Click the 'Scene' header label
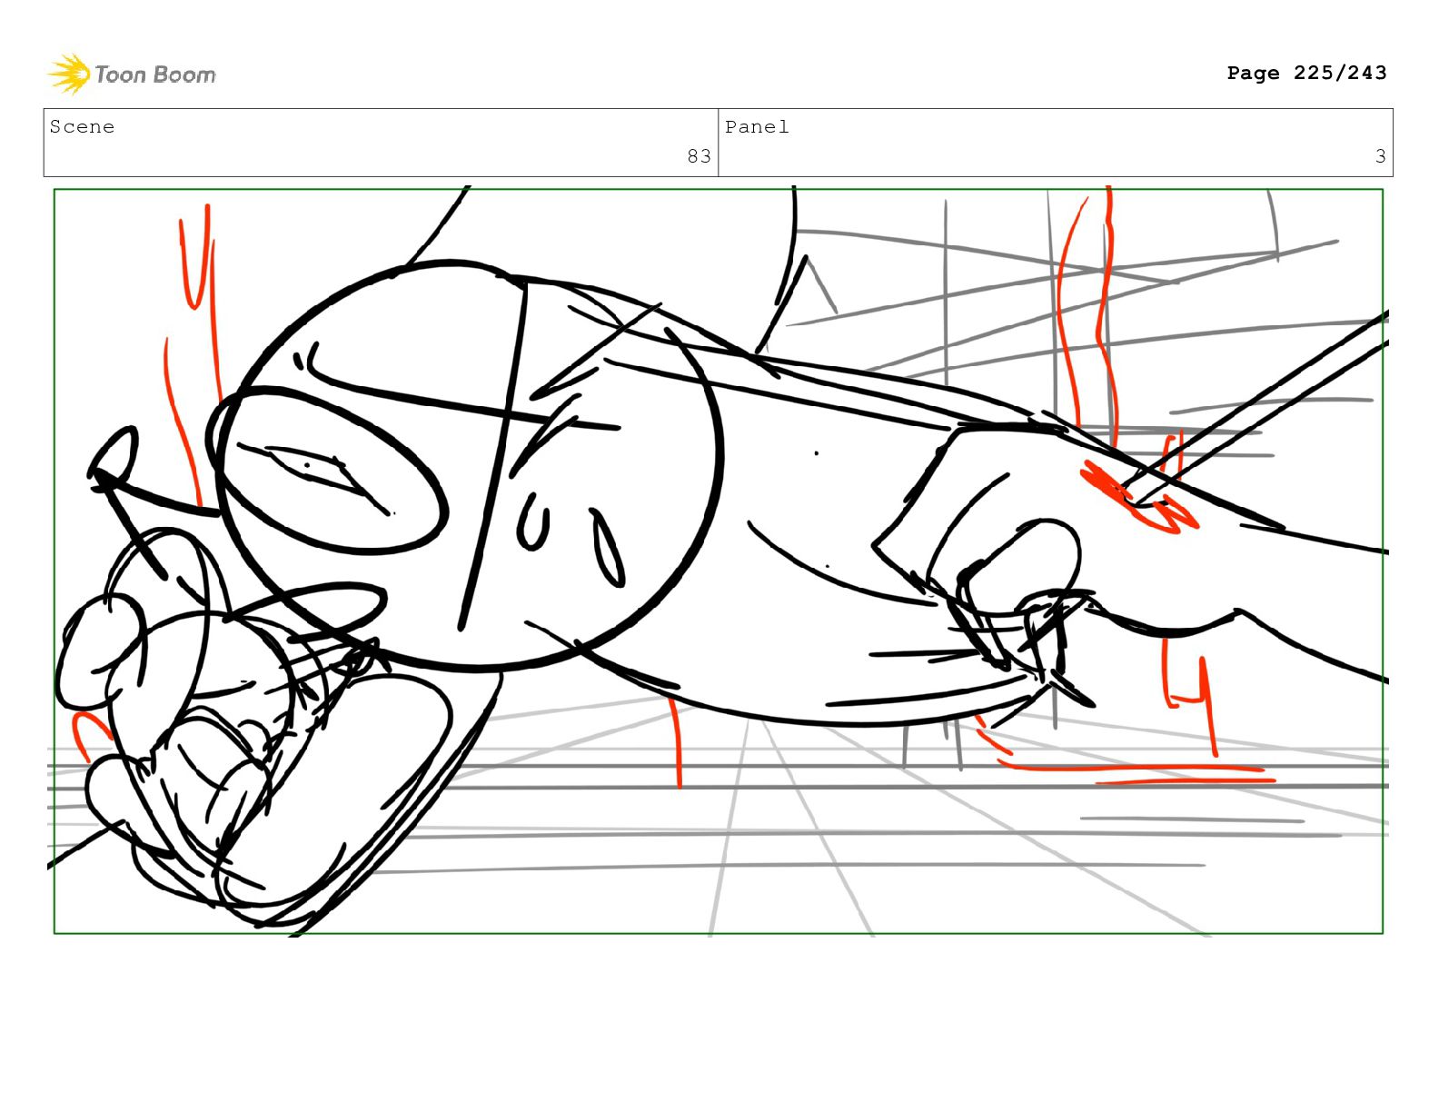 pyautogui.click(x=82, y=127)
